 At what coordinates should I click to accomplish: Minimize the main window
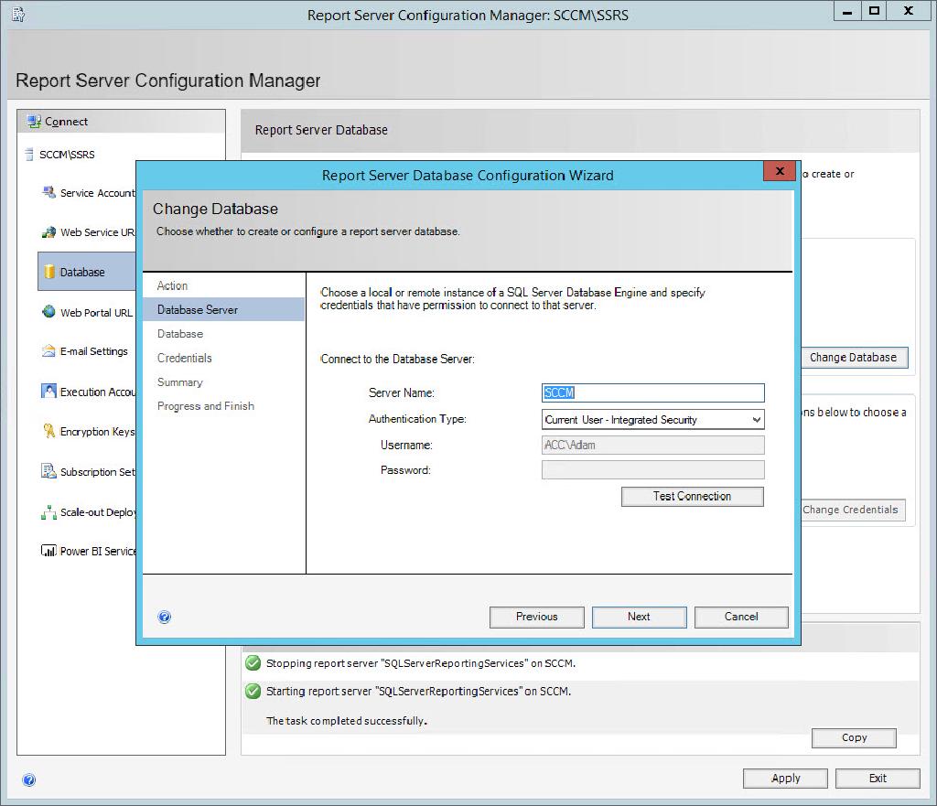click(847, 11)
